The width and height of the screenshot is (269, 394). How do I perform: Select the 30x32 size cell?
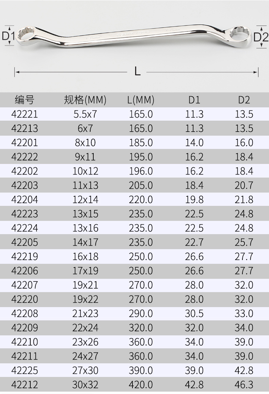[x=85, y=385]
